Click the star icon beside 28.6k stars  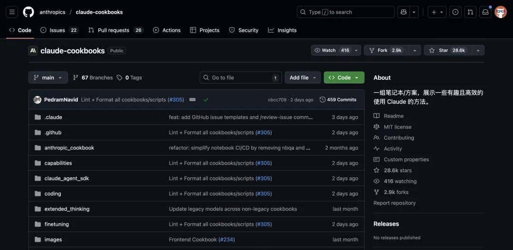click(x=377, y=170)
